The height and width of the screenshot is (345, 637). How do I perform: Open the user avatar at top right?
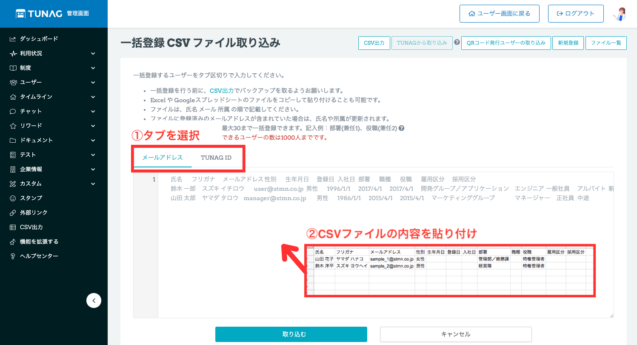click(x=620, y=14)
